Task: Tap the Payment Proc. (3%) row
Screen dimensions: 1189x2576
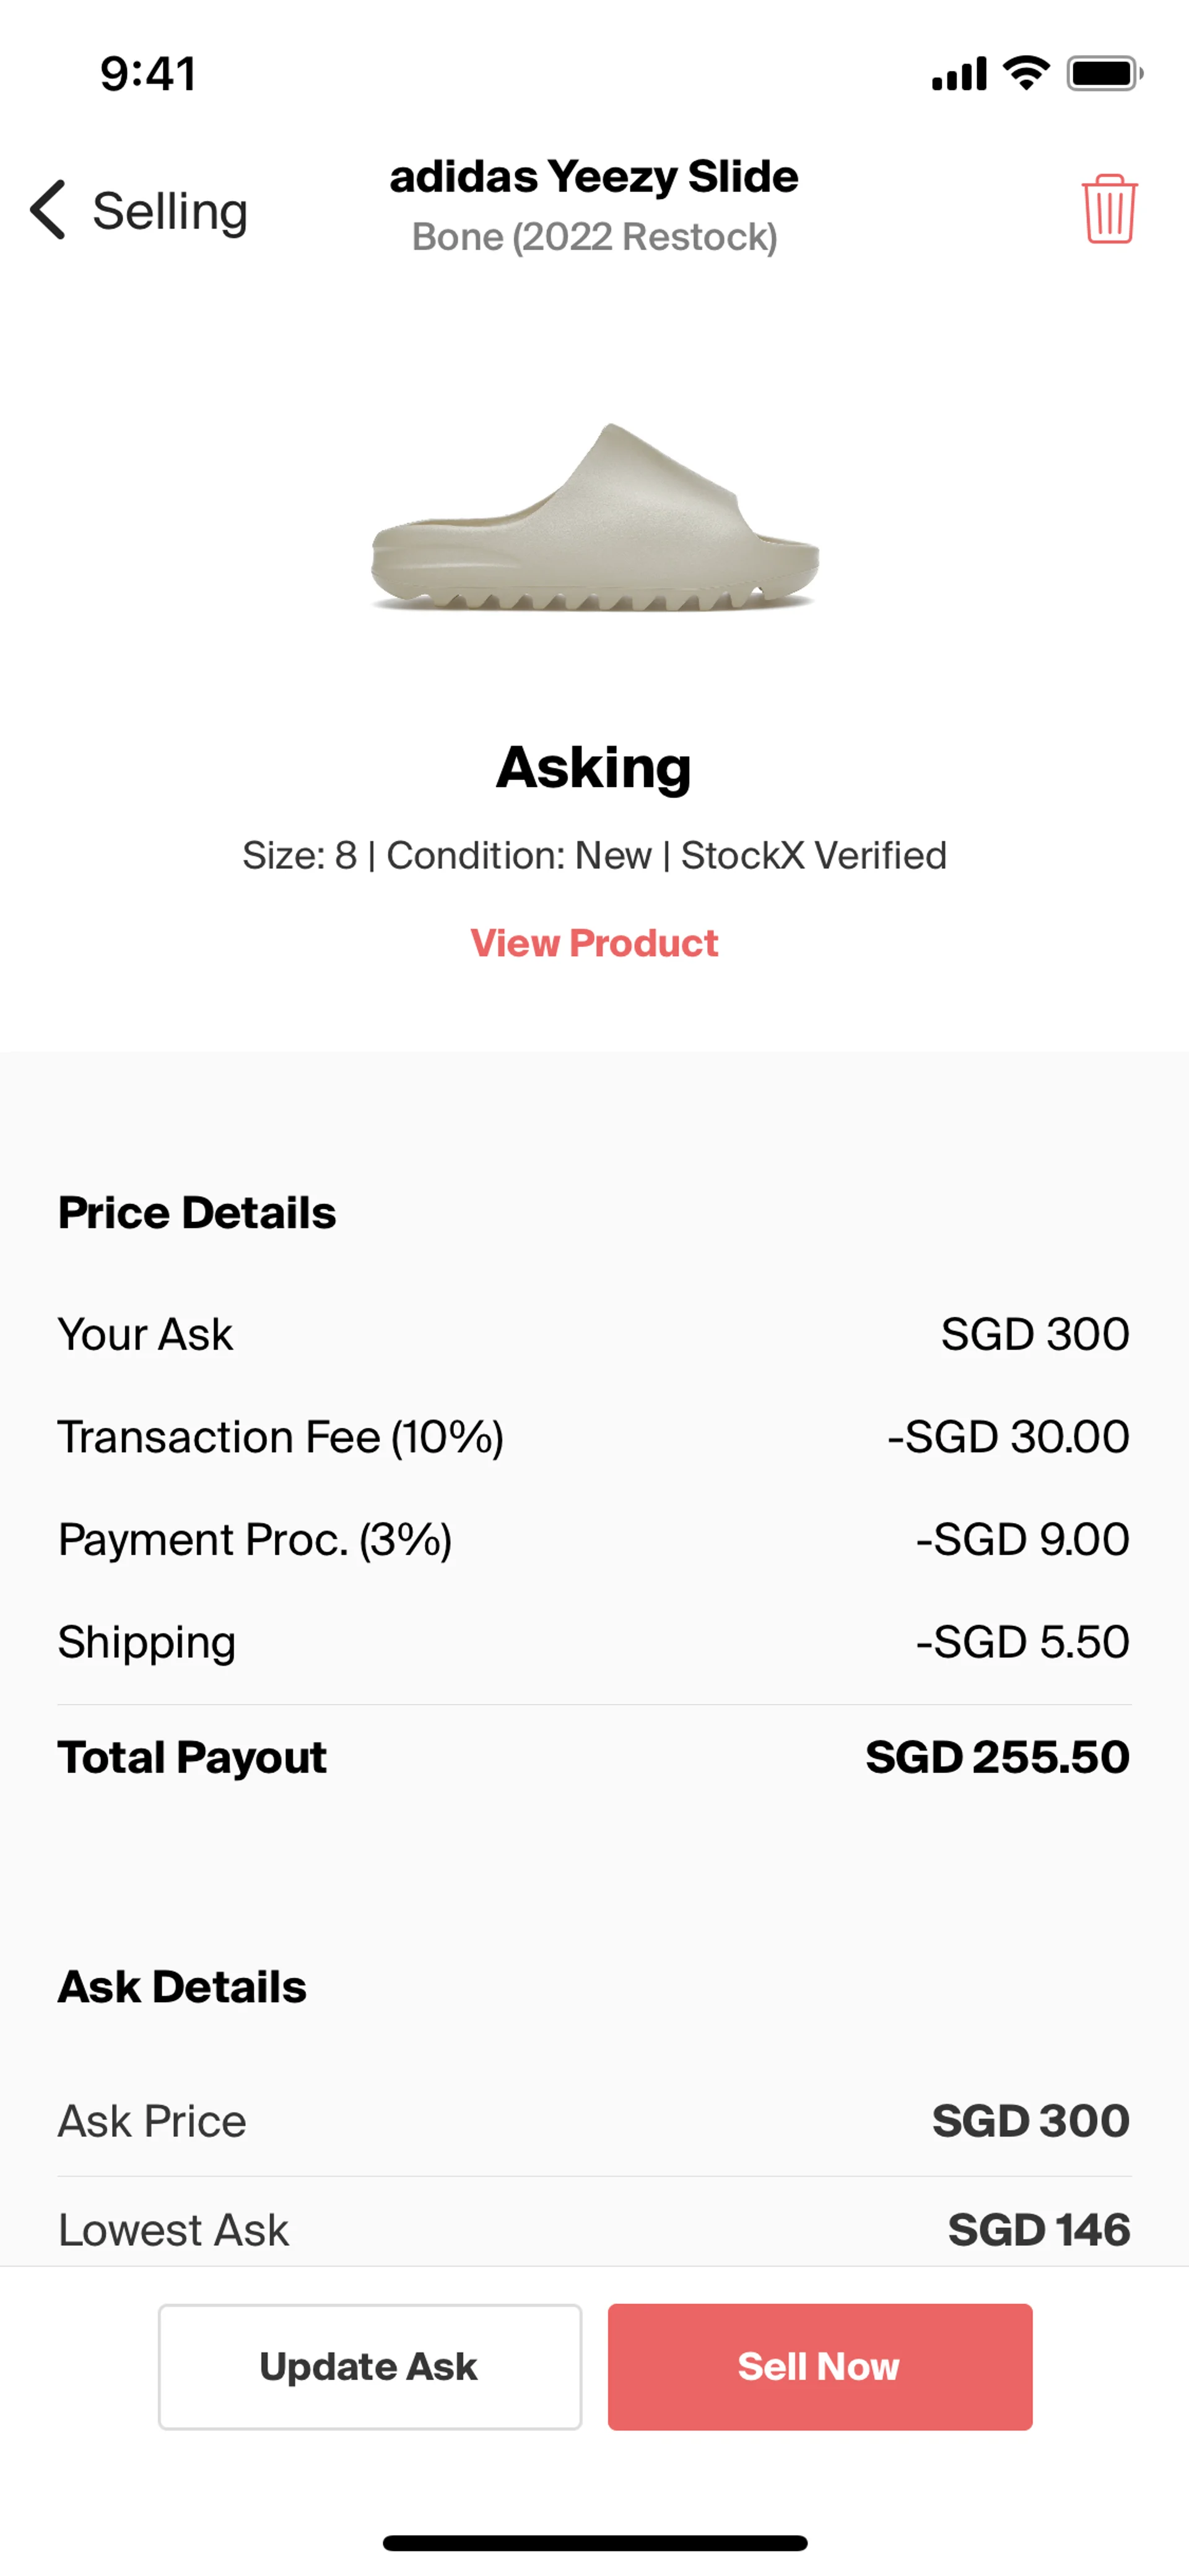Action: pyautogui.click(x=594, y=1539)
